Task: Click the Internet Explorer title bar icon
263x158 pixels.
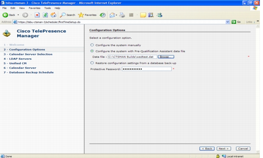Action: pos(2,3)
